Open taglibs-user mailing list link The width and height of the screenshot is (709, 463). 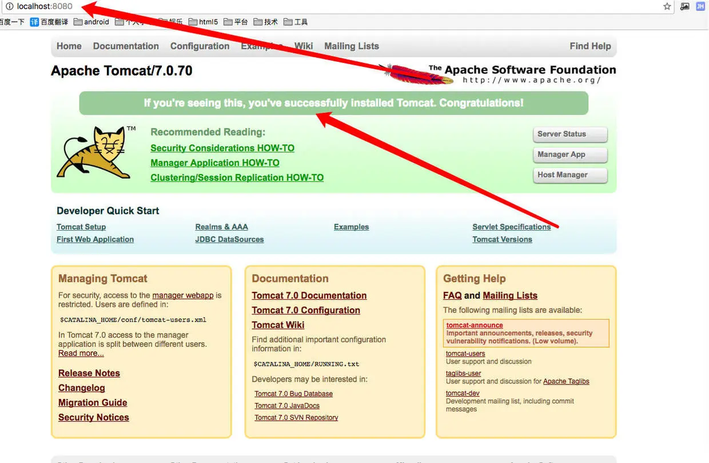(464, 374)
